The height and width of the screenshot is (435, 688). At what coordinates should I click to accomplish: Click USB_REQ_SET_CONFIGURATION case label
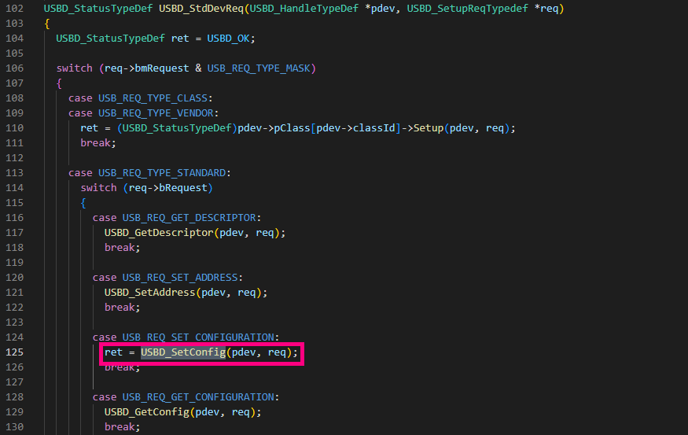tap(198, 337)
